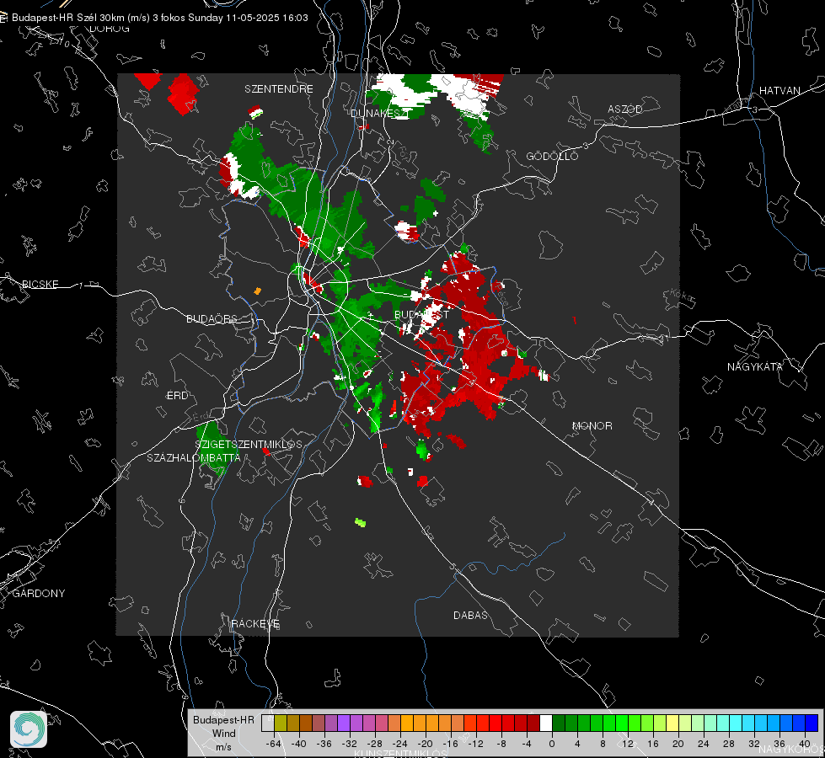Click the BUDAÖRS city label
The height and width of the screenshot is (758, 825).
coord(212,318)
